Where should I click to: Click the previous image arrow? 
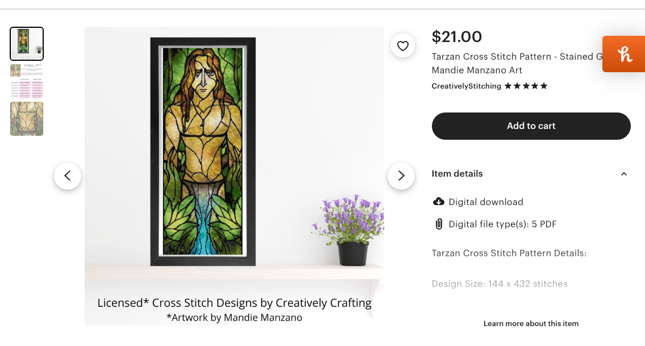tap(68, 176)
